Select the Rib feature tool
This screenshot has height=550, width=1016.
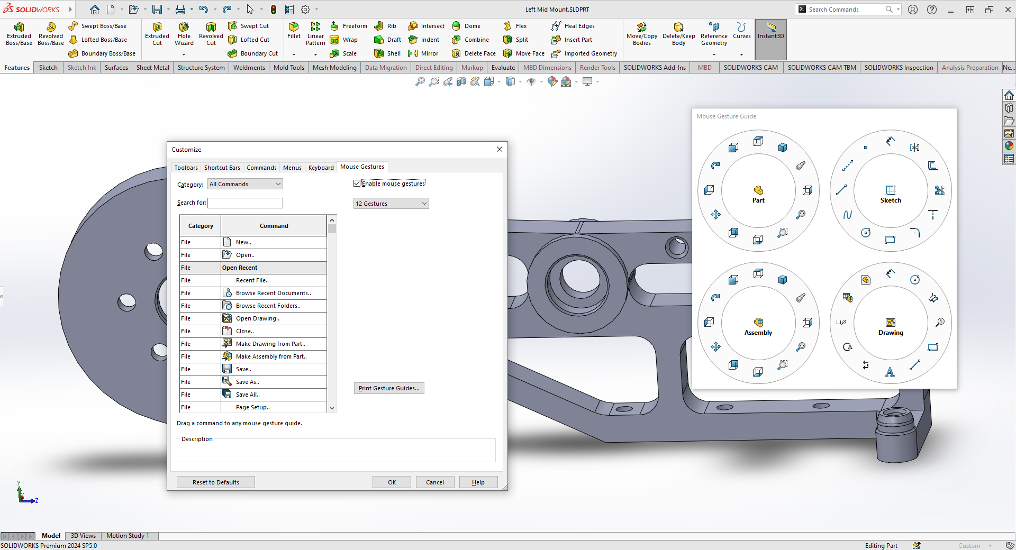pyautogui.click(x=385, y=26)
